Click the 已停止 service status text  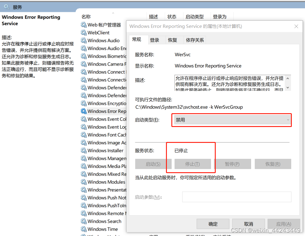tap(181, 151)
